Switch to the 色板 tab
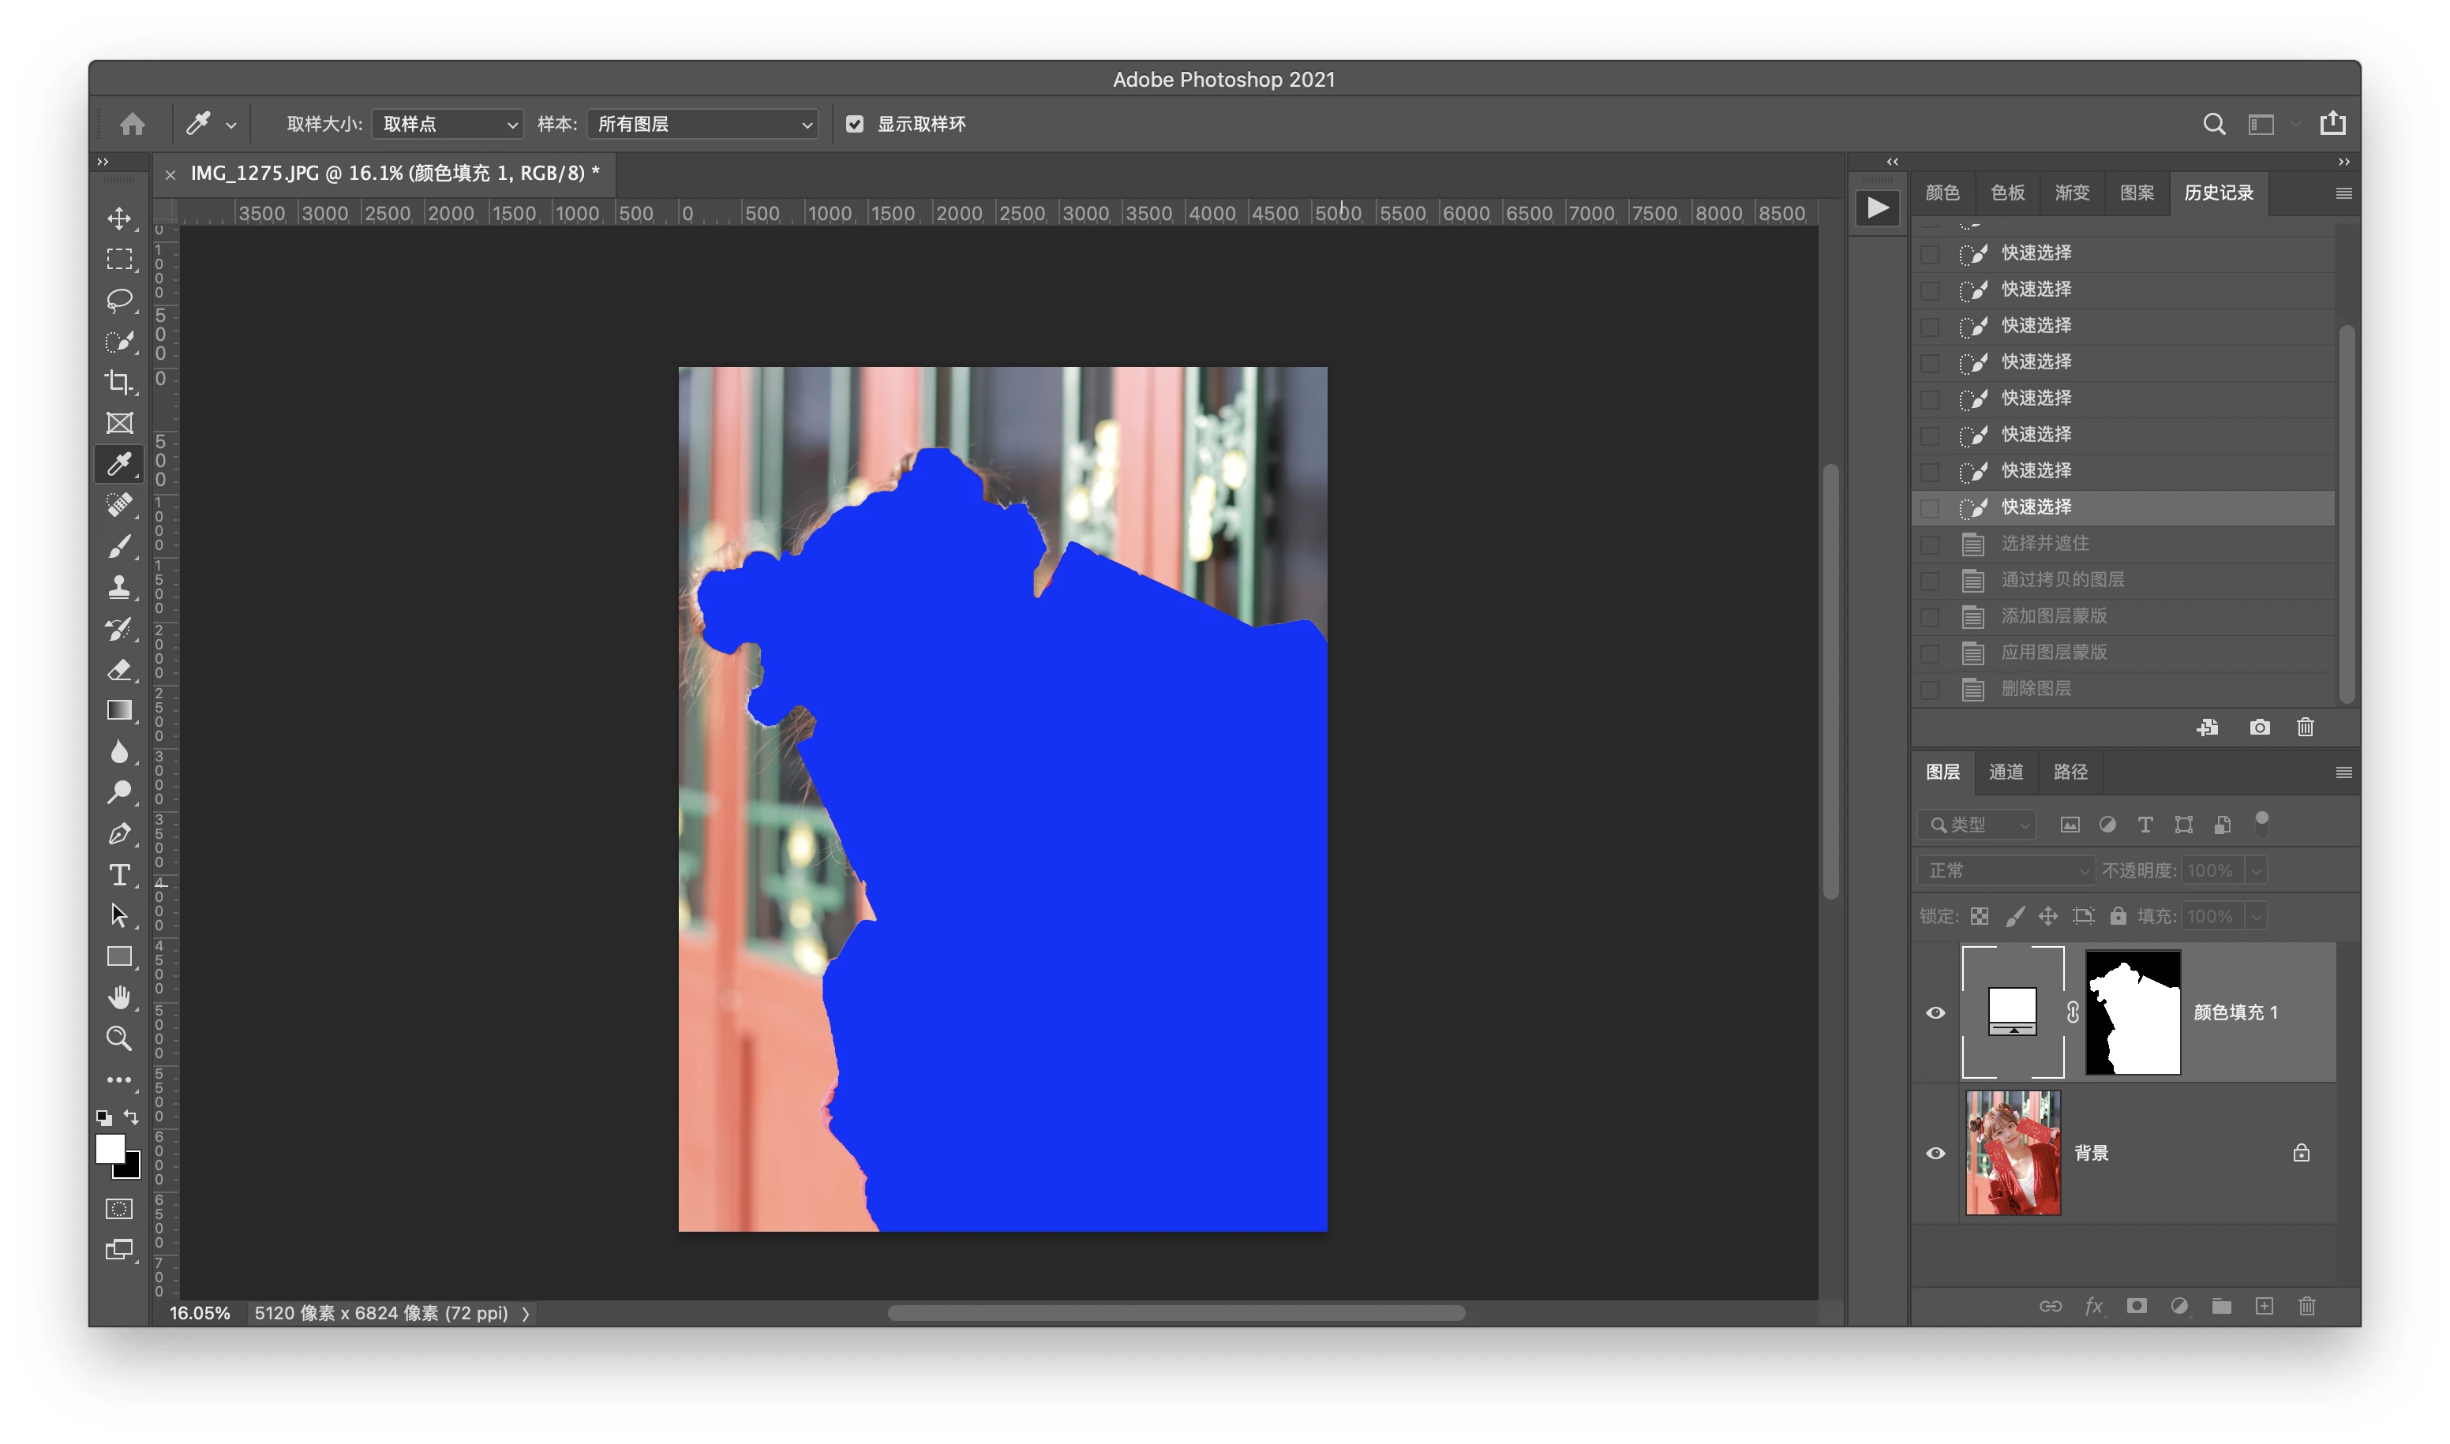The height and width of the screenshot is (1444, 2450). coord(2007,193)
